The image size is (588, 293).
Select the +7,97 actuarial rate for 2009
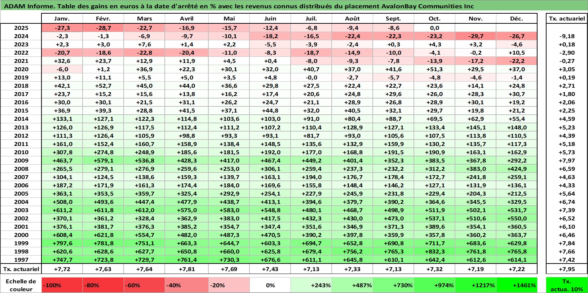(x=567, y=161)
